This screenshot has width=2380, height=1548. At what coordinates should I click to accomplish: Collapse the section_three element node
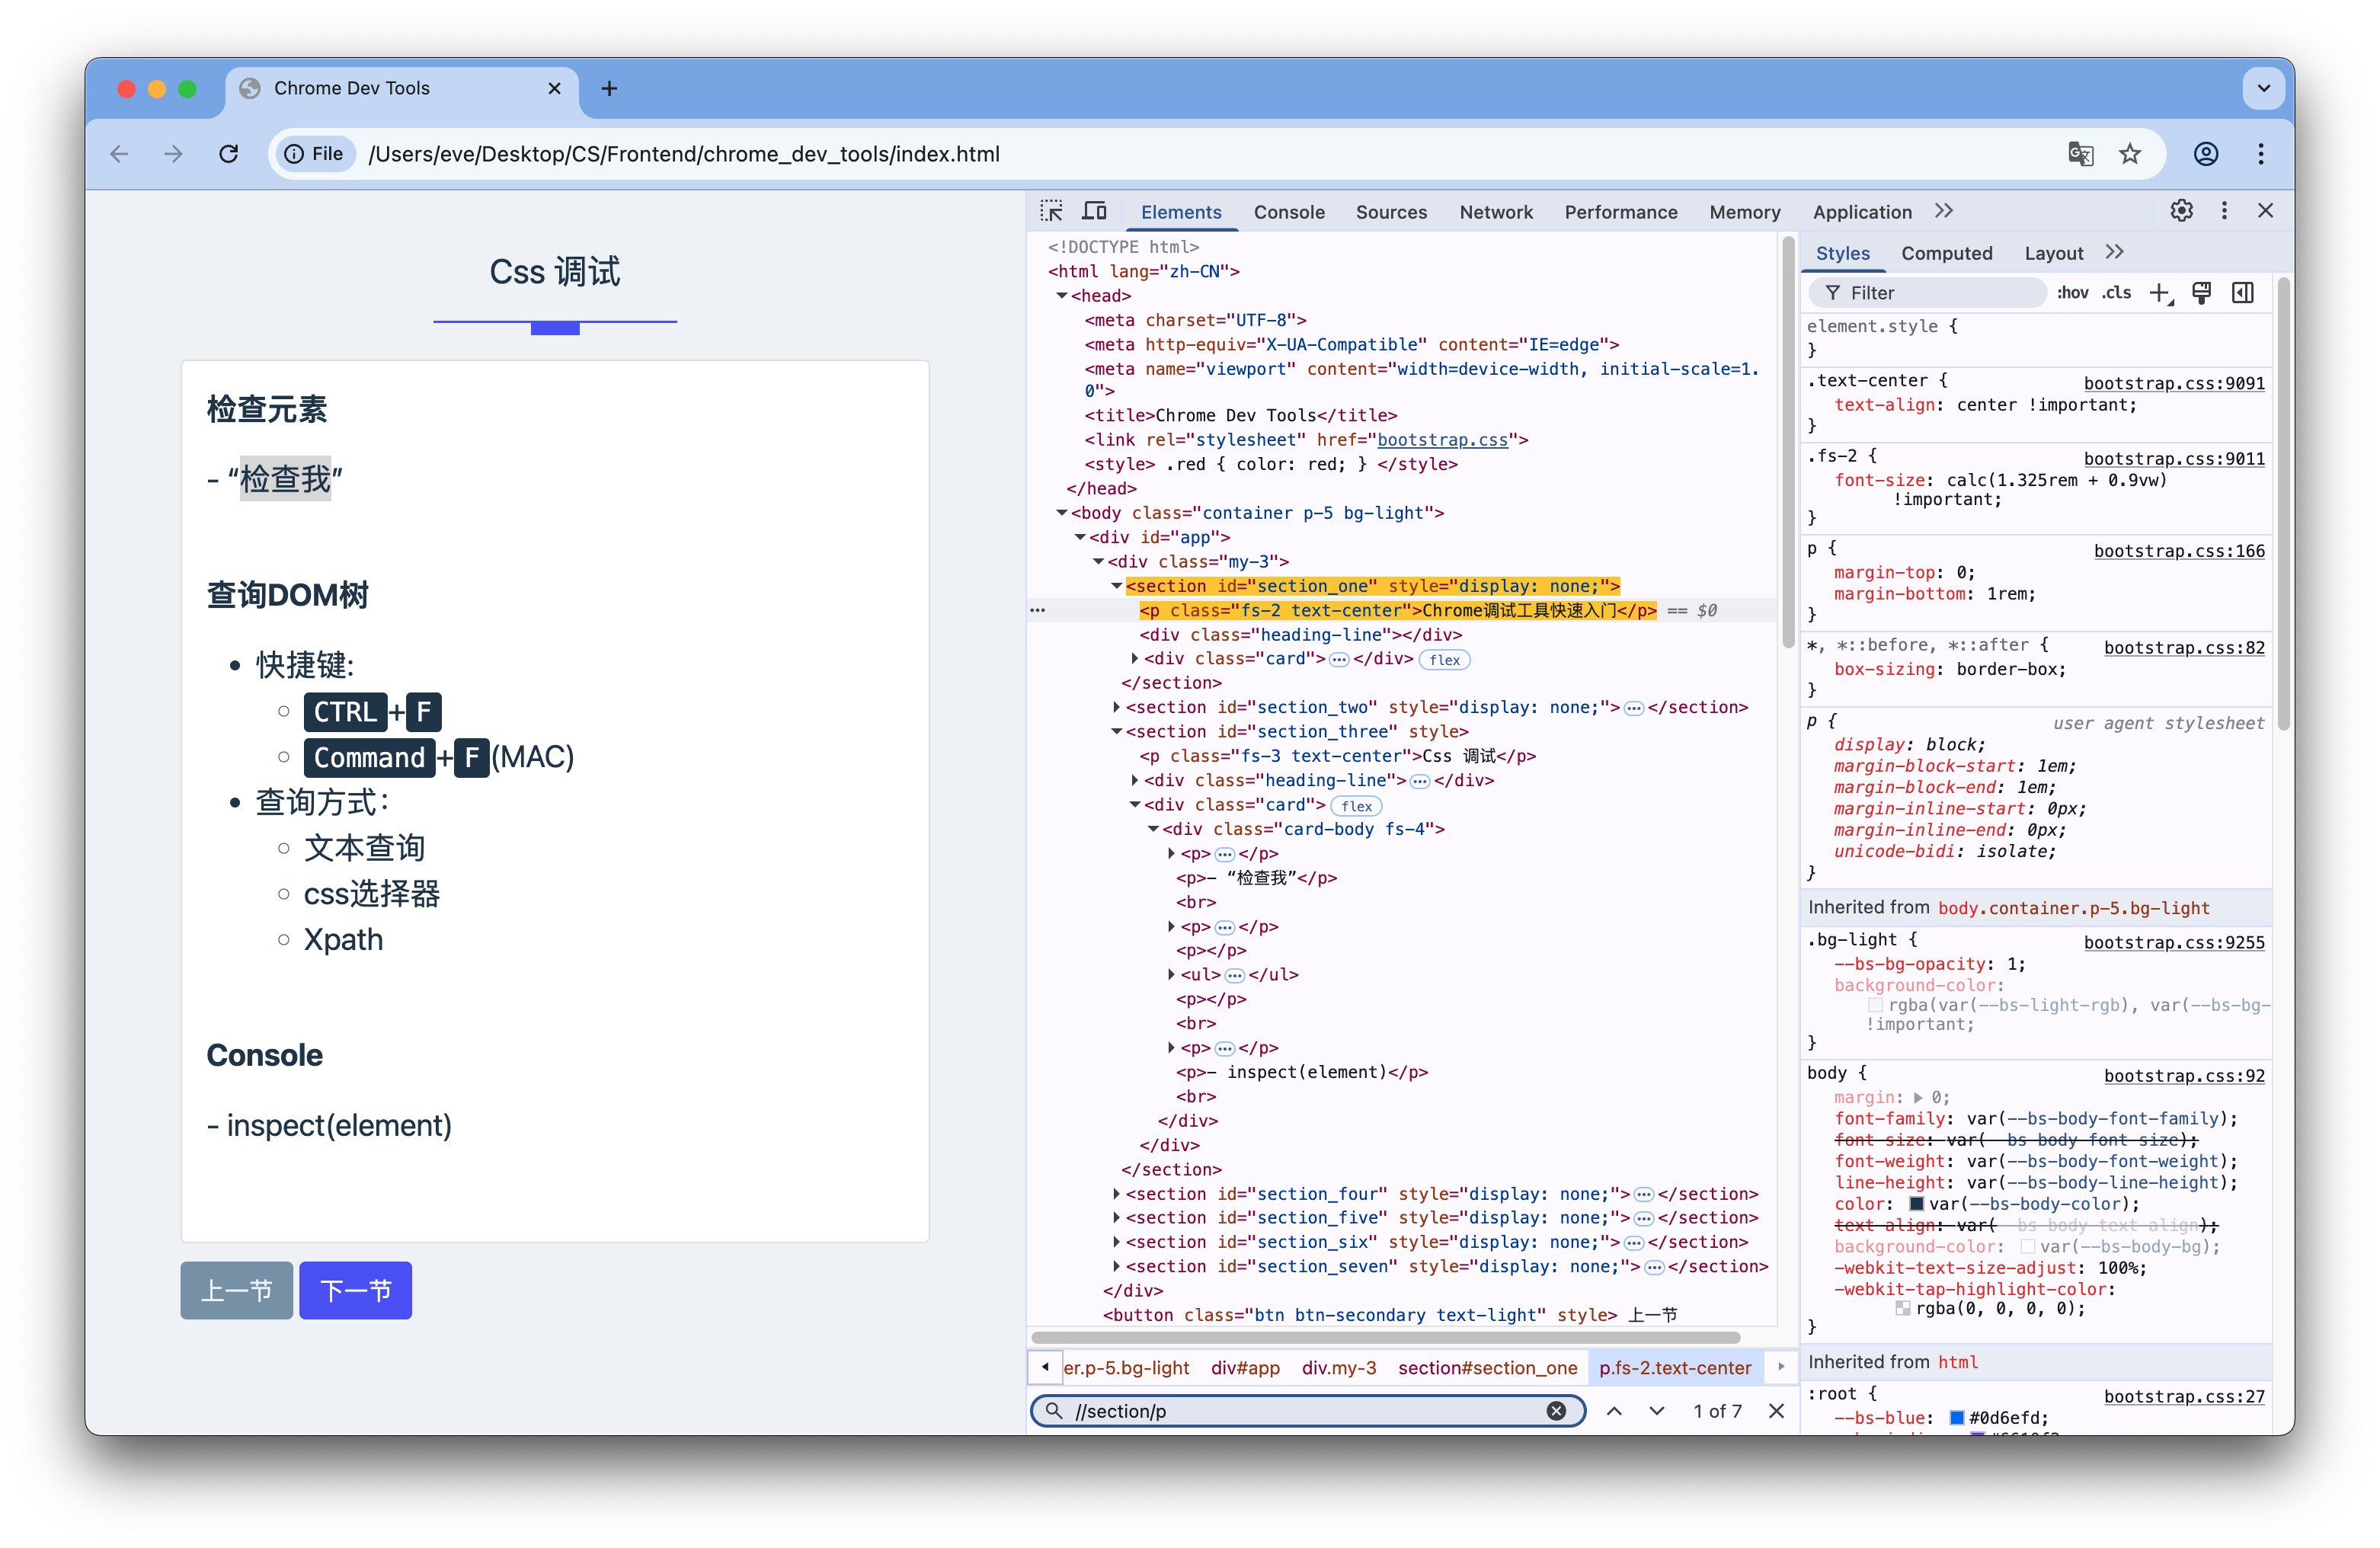(1117, 732)
